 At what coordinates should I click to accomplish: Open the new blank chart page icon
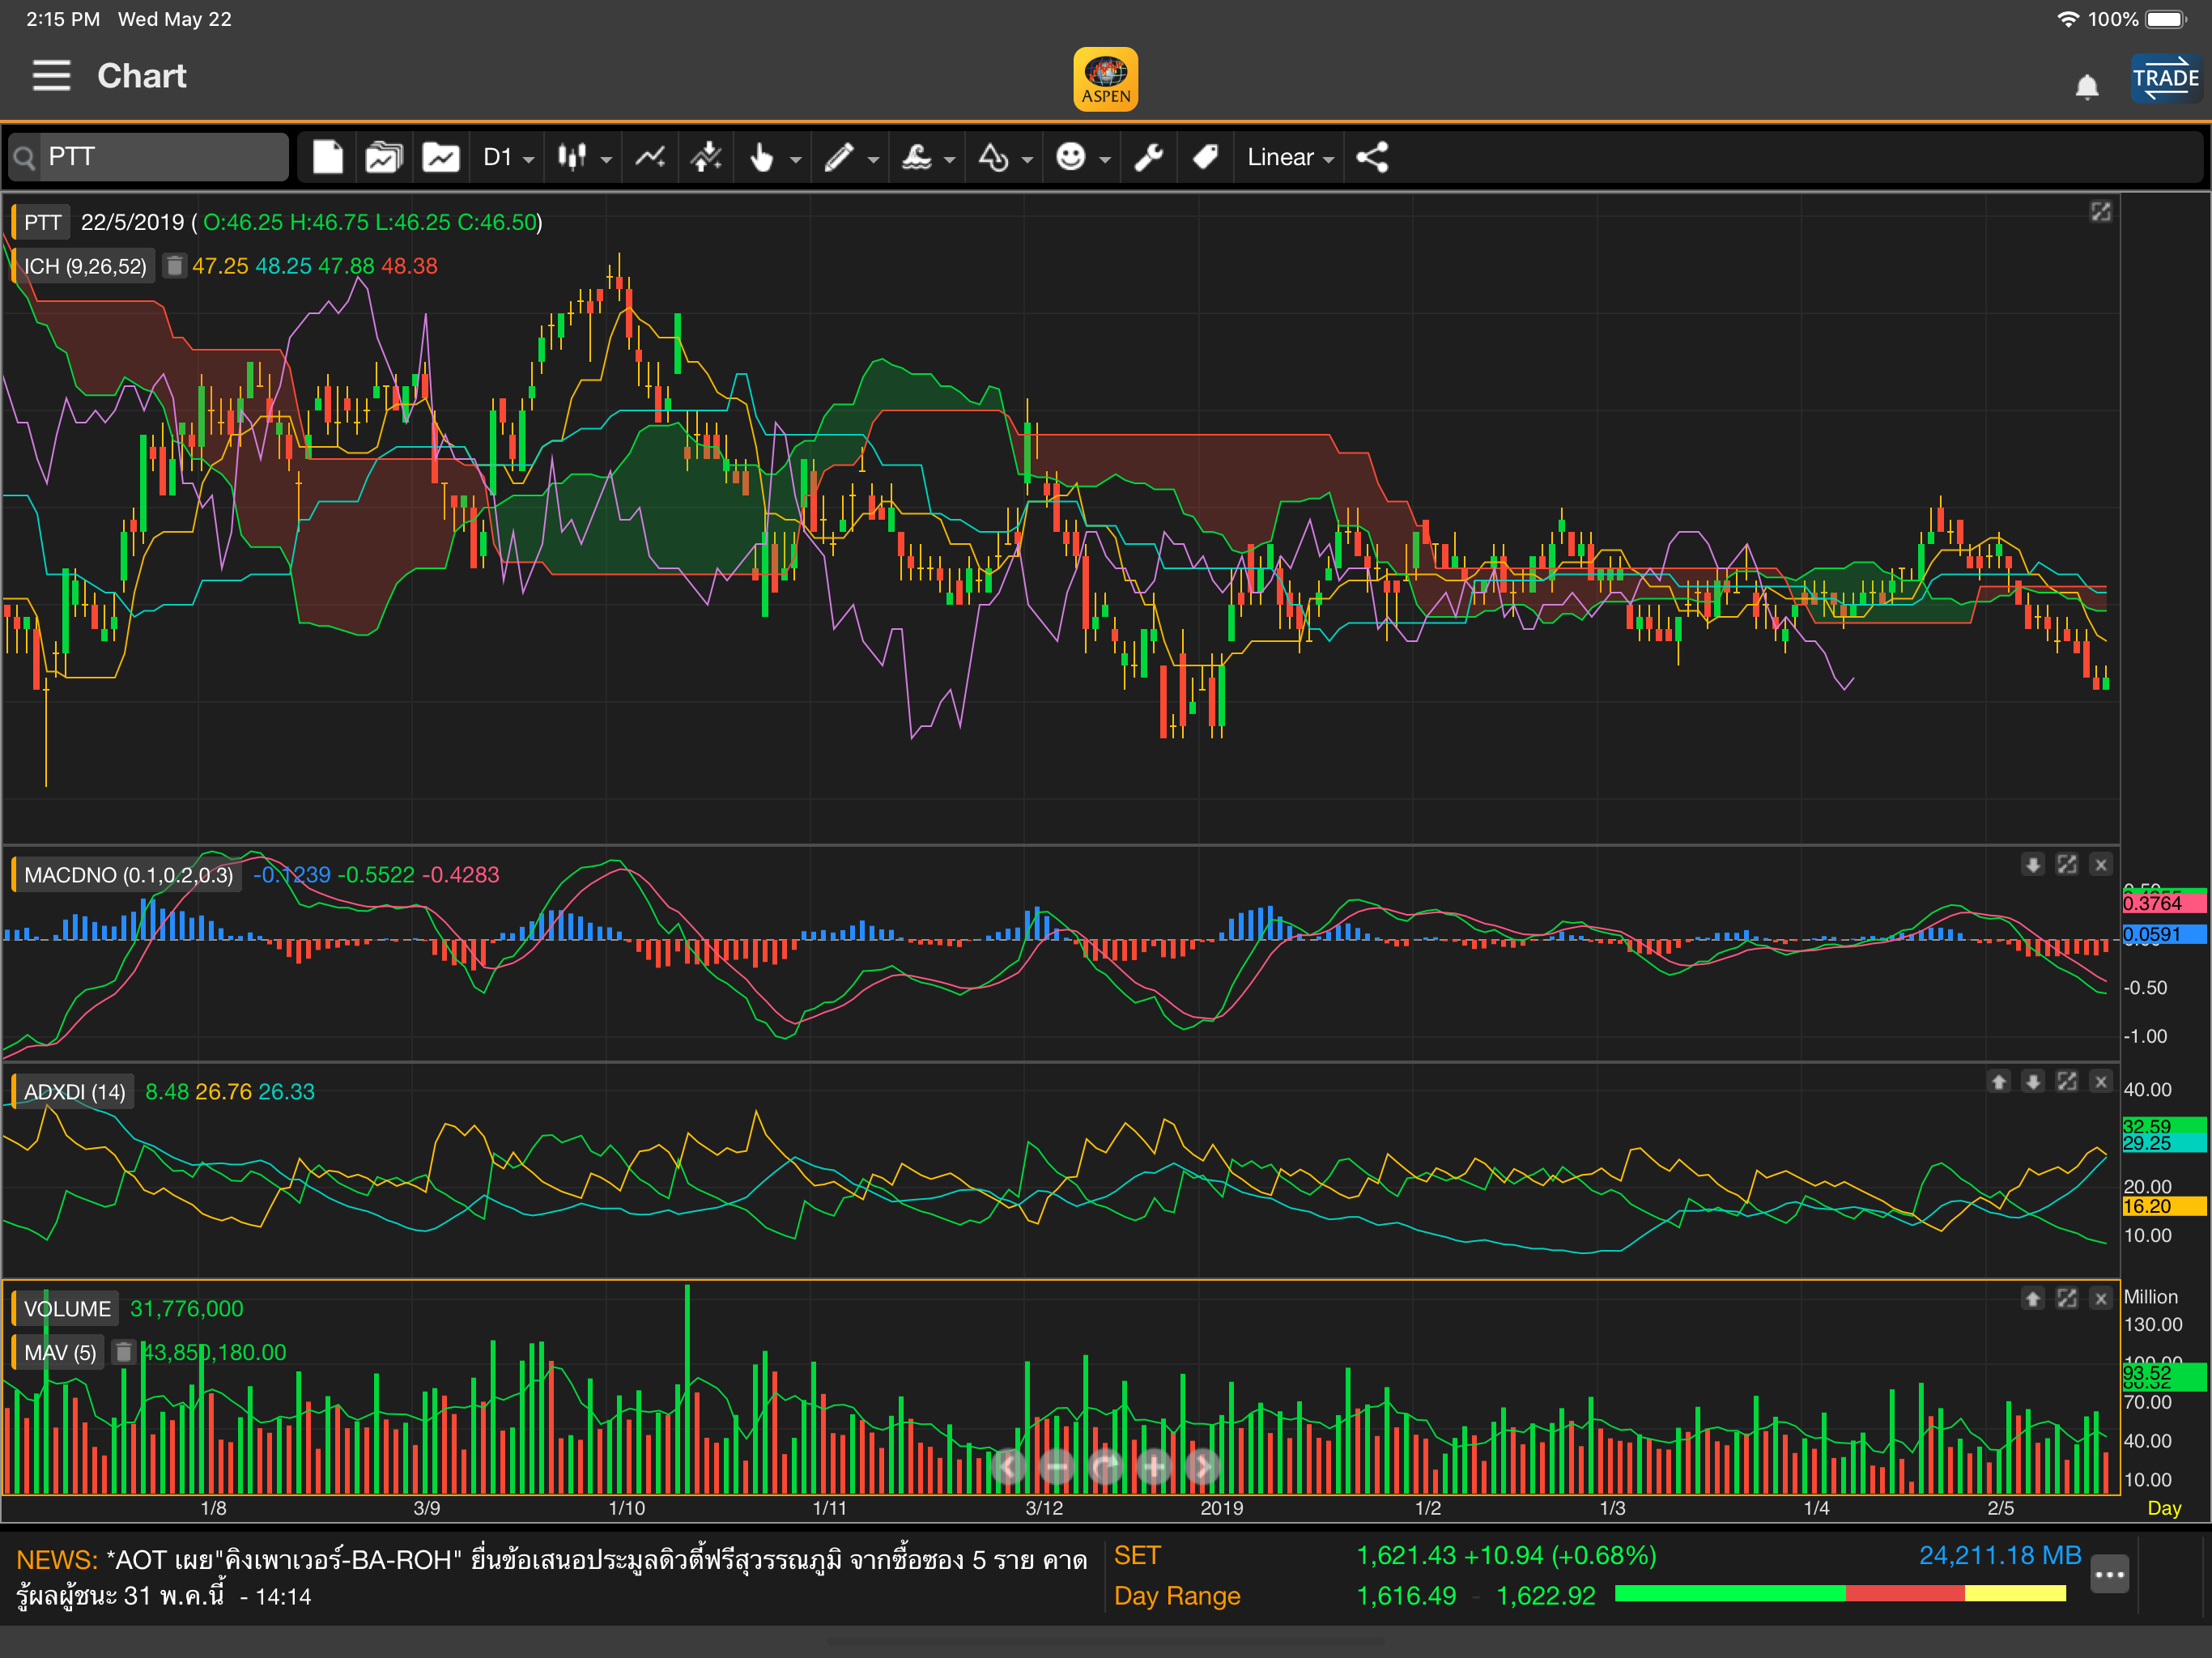pyautogui.click(x=327, y=157)
